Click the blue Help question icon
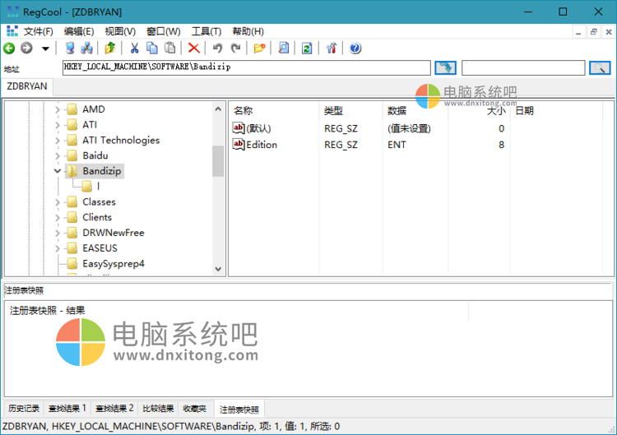617x435 pixels. click(x=355, y=49)
